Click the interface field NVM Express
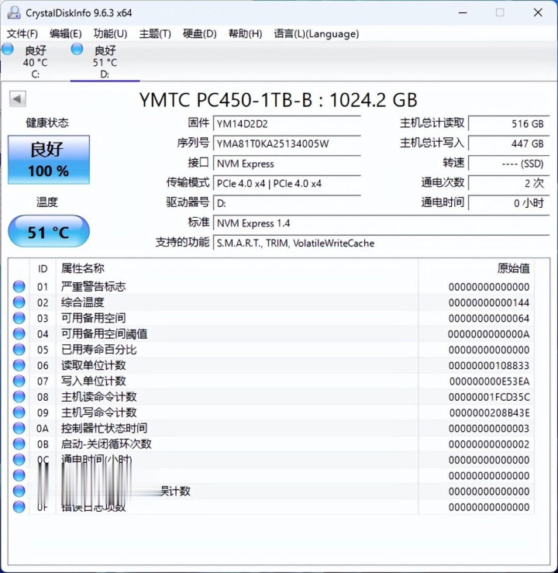The width and height of the screenshot is (558, 573). [287, 164]
